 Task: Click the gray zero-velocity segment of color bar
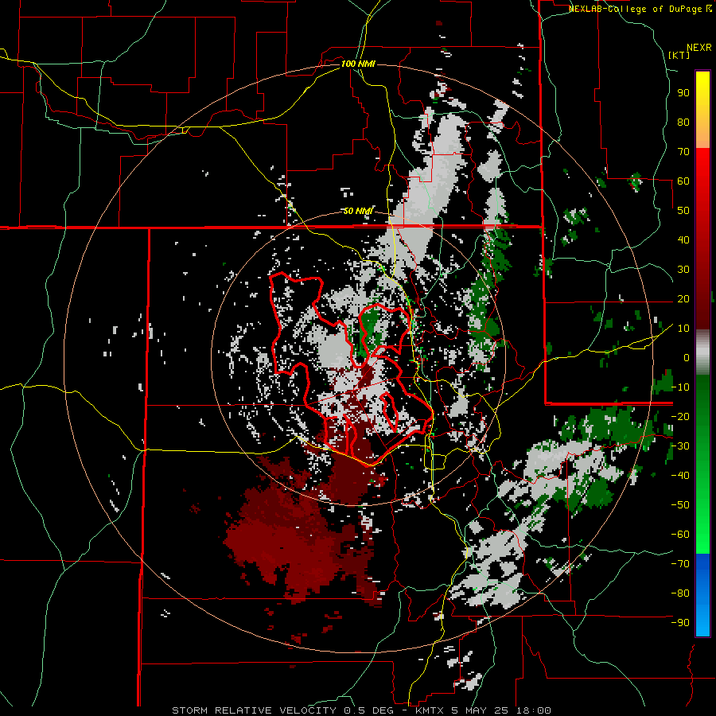[x=702, y=352]
